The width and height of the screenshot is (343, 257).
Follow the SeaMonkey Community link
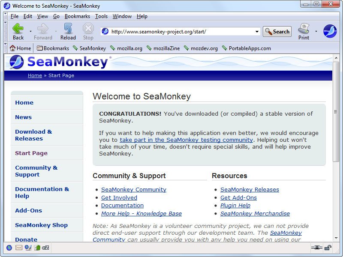tap(133, 189)
